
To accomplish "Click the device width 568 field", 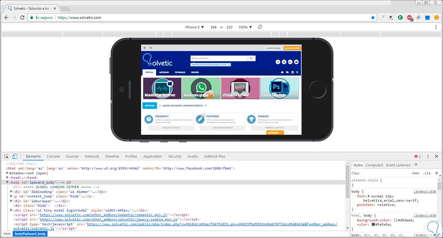I will point(213,27).
